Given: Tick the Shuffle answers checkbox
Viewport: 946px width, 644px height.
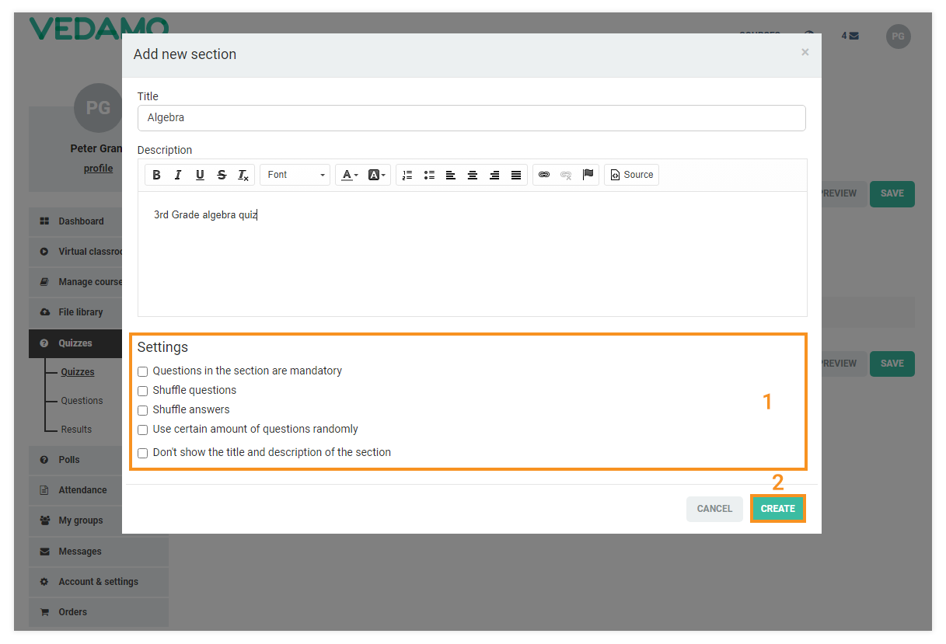Looking at the screenshot, I should click(x=143, y=411).
